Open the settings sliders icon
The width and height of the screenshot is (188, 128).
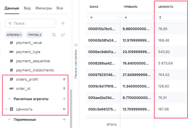click(54, 35)
